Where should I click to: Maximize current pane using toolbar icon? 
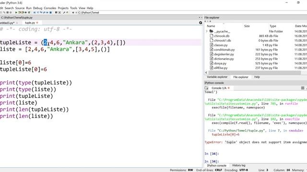pos(56,12)
